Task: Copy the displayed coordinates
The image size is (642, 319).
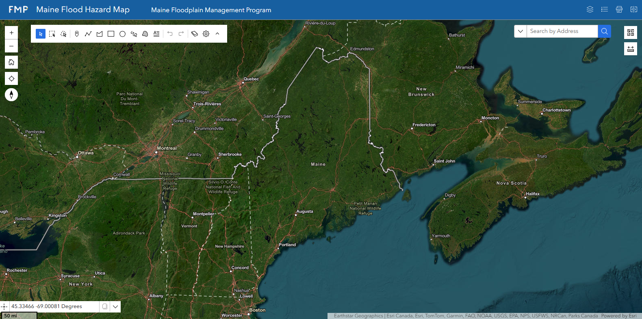Action: (x=105, y=306)
